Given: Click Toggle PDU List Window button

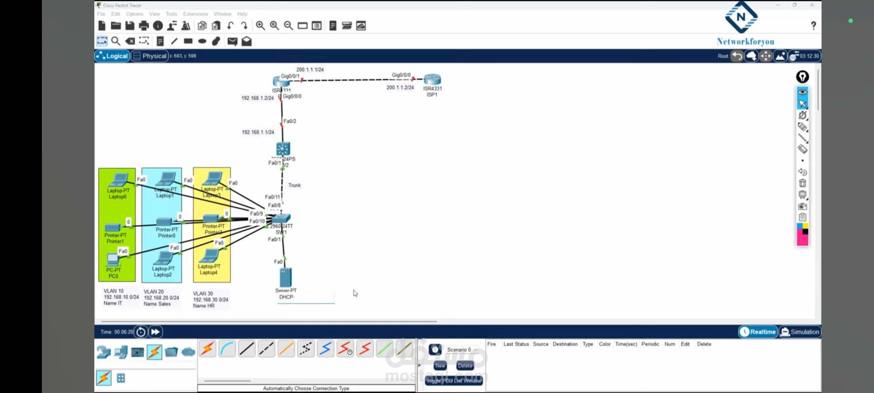Looking at the screenshot, I should click(x=454, y=381).
